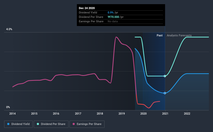Click the 2019 x-axis label
Screen dimensions: 213x132
[x=122, y=114]
